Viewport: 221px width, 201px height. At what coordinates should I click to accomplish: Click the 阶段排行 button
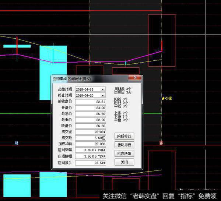124,136
